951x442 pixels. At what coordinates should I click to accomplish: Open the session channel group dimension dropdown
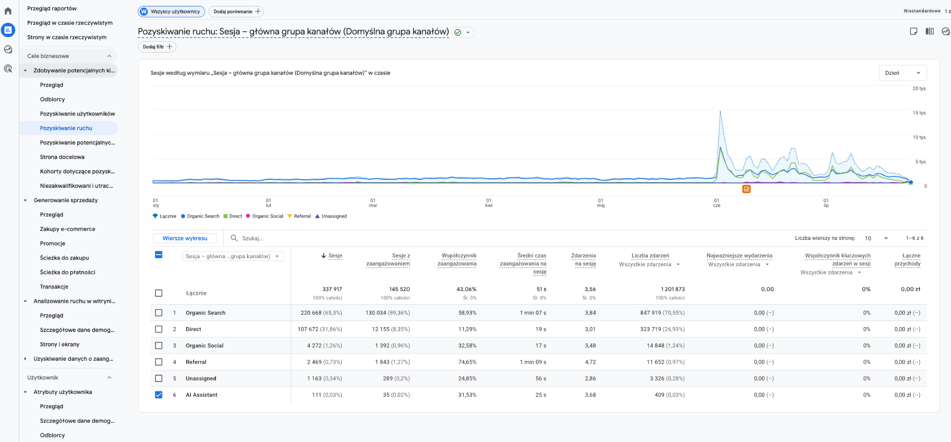(x=233, y=256)
